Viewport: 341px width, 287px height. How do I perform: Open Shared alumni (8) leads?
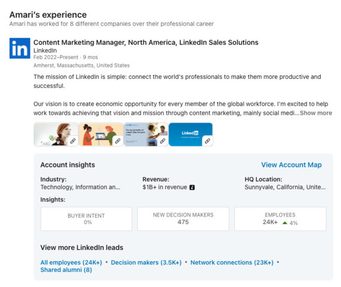click(x=66, y=270)
